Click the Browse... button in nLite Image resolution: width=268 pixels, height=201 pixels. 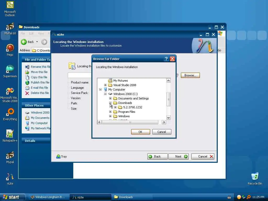(190, 75)
